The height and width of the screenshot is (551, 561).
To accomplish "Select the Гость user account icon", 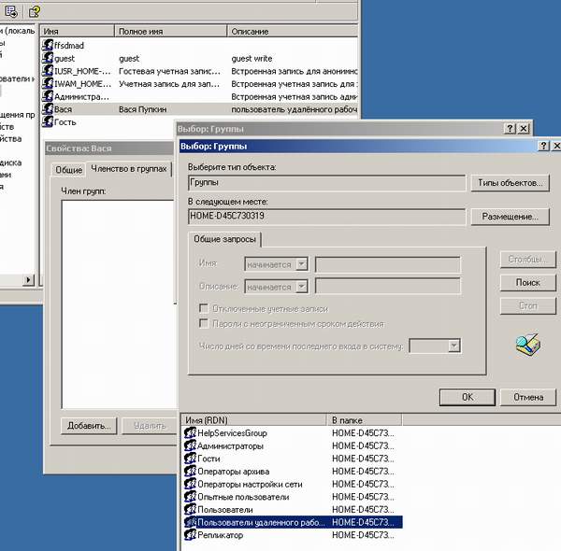I will (48, 122).
